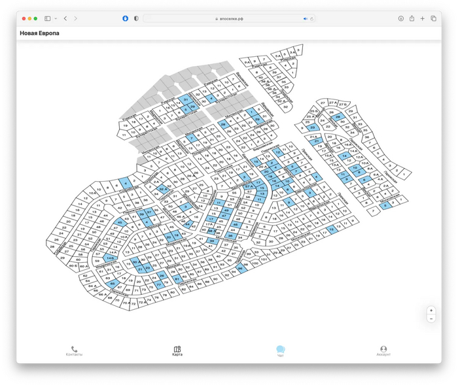
Task: Select the blue plot 45
Action: (x=120, y=222)
